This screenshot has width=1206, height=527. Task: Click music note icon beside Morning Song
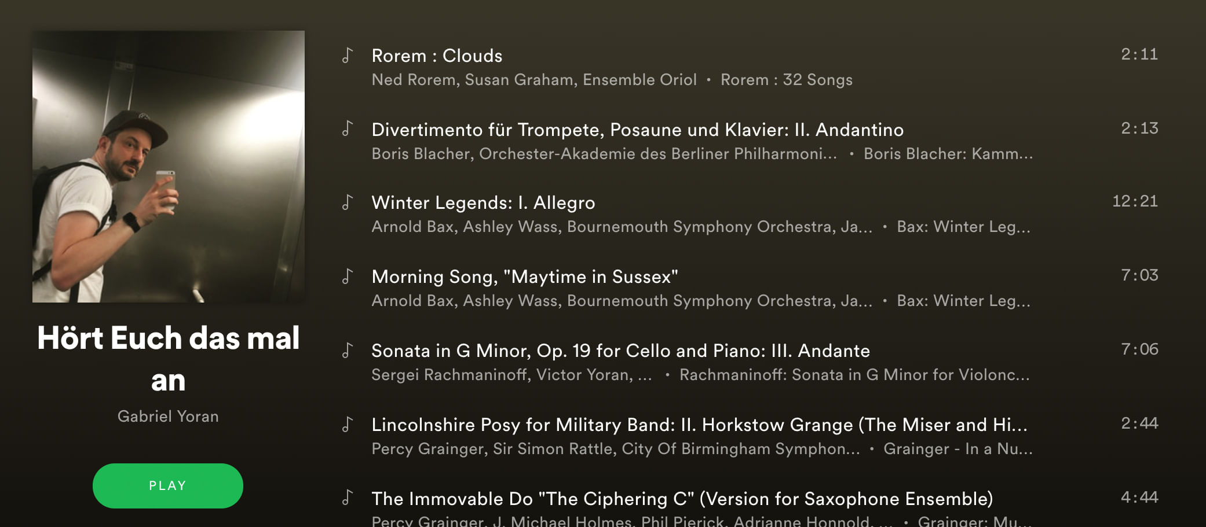pyautogui.click(x=347, y=276)
